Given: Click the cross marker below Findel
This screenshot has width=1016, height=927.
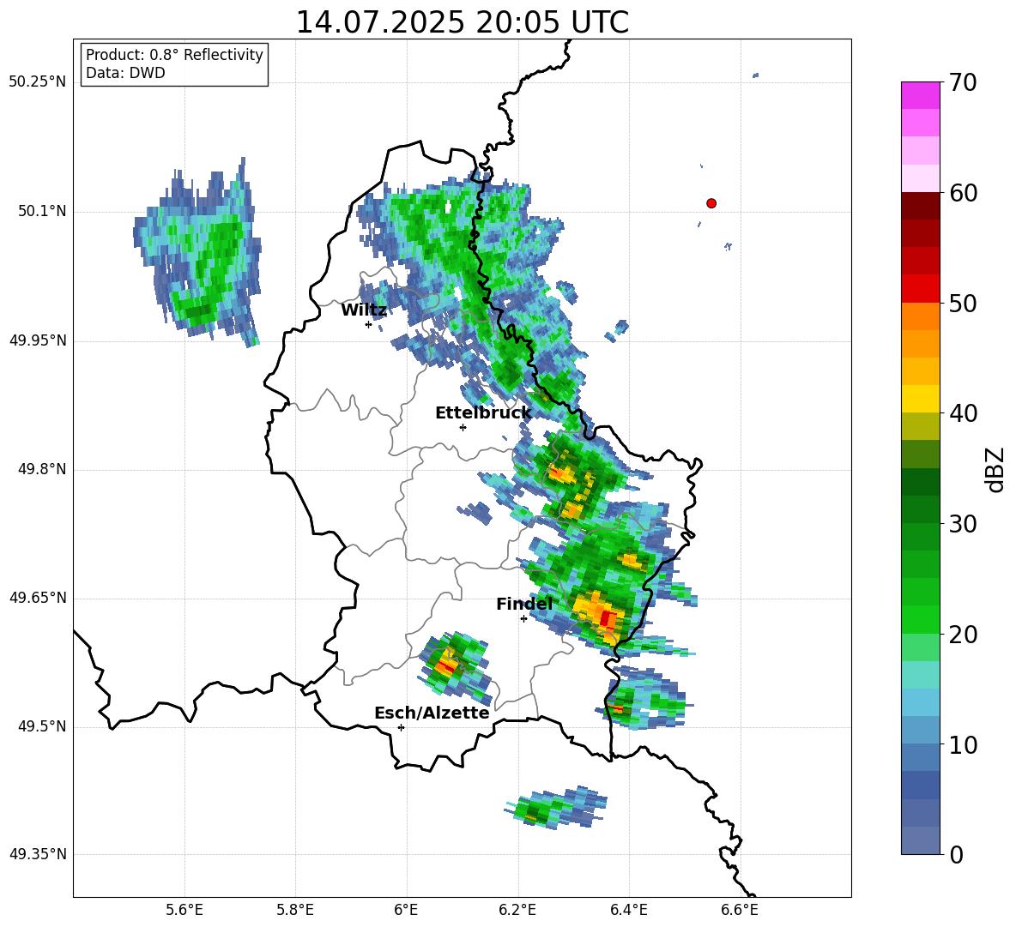Looking at the screenshot, I should pos(523,619).
